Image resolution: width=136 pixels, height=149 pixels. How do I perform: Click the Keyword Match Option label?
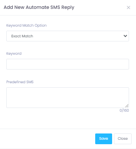[26, 26]
